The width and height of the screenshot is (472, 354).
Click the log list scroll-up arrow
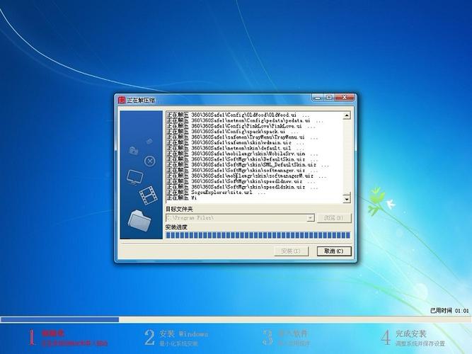pos(347,115)
